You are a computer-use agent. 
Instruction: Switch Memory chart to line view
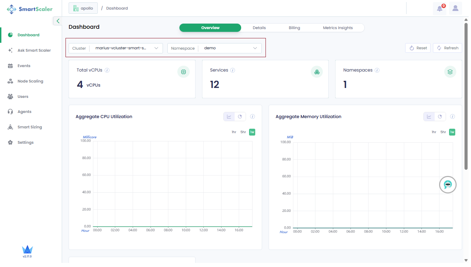coord(429,117)
